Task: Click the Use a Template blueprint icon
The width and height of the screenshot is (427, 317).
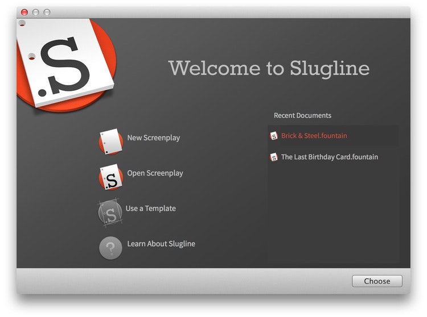Action: point(110,212)
